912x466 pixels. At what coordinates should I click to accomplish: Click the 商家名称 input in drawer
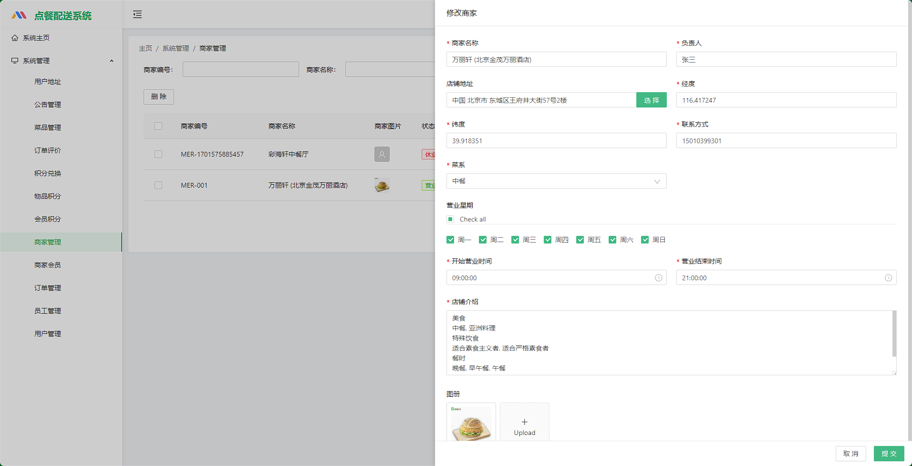tap(557, 59)
